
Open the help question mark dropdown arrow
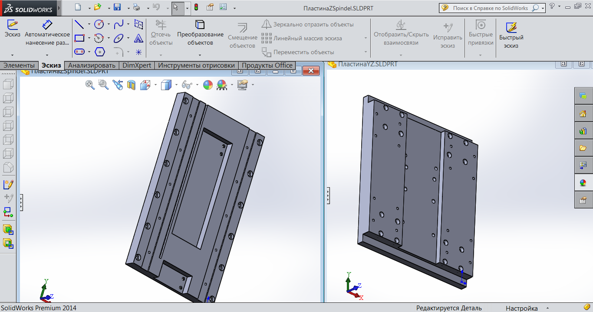tap(559, 7)
